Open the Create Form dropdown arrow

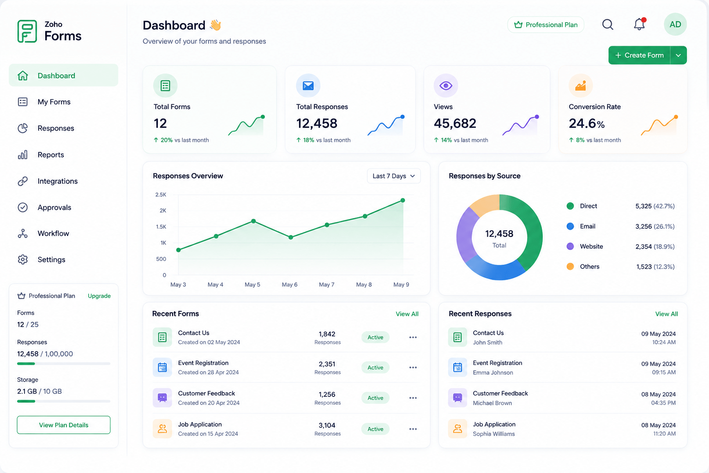678,55
